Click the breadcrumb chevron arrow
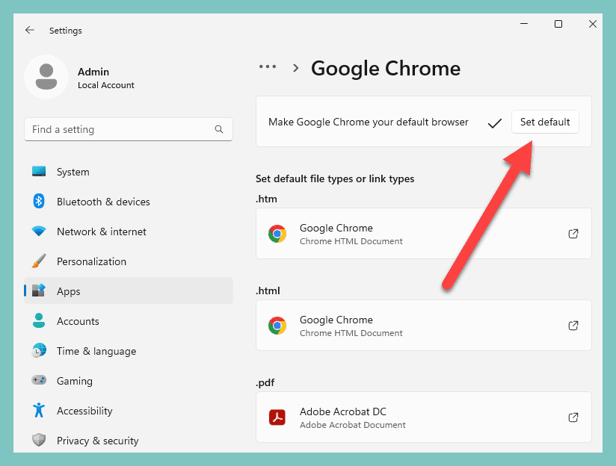This screenshot has height=466, width=616. click(x=296, y=68)
